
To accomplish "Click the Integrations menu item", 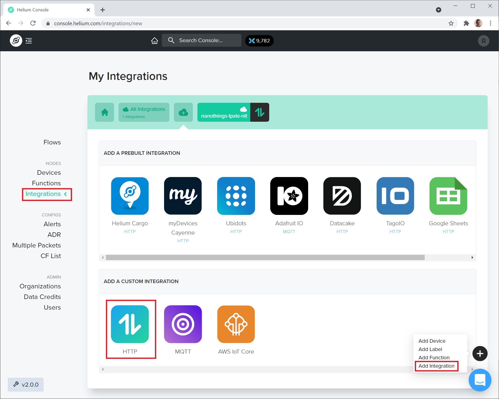I will coord(43,194).
